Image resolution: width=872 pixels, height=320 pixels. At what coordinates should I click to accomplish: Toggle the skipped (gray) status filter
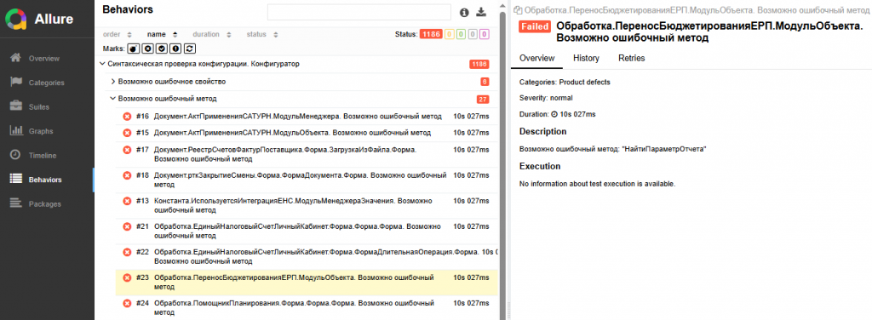[472, 34]
